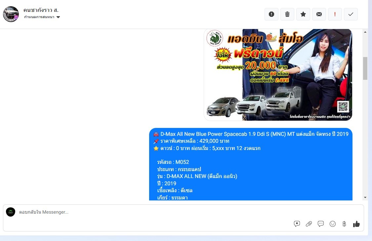
Task: Click QR code in promotion image
Action: pos(343,107)
